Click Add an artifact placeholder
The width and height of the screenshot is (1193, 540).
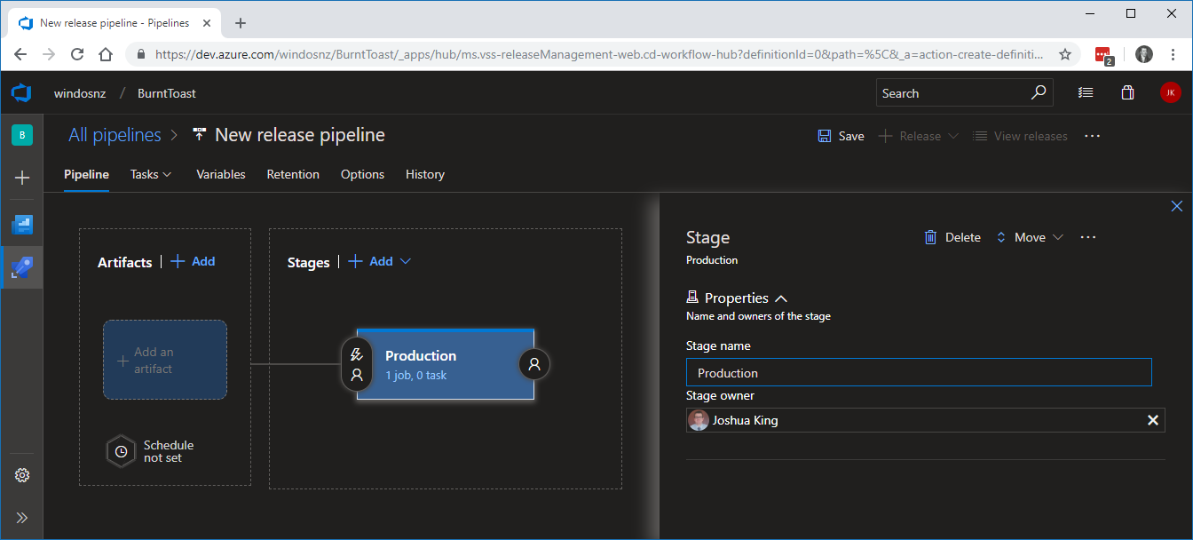165,360
